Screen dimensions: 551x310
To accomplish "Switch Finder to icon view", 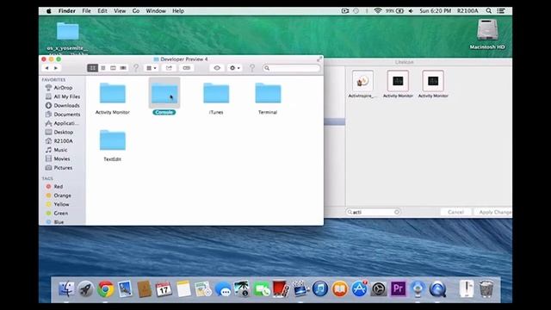I will (x=92, y=68).
